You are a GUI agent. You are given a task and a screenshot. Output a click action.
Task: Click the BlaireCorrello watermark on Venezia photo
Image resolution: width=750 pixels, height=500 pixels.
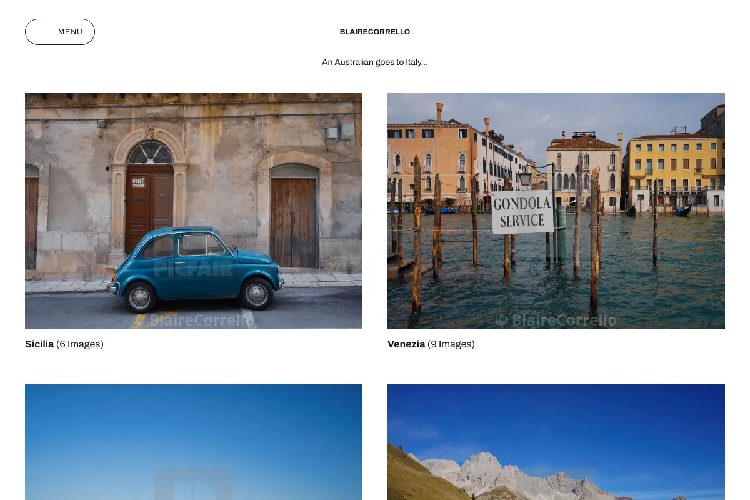556,321
